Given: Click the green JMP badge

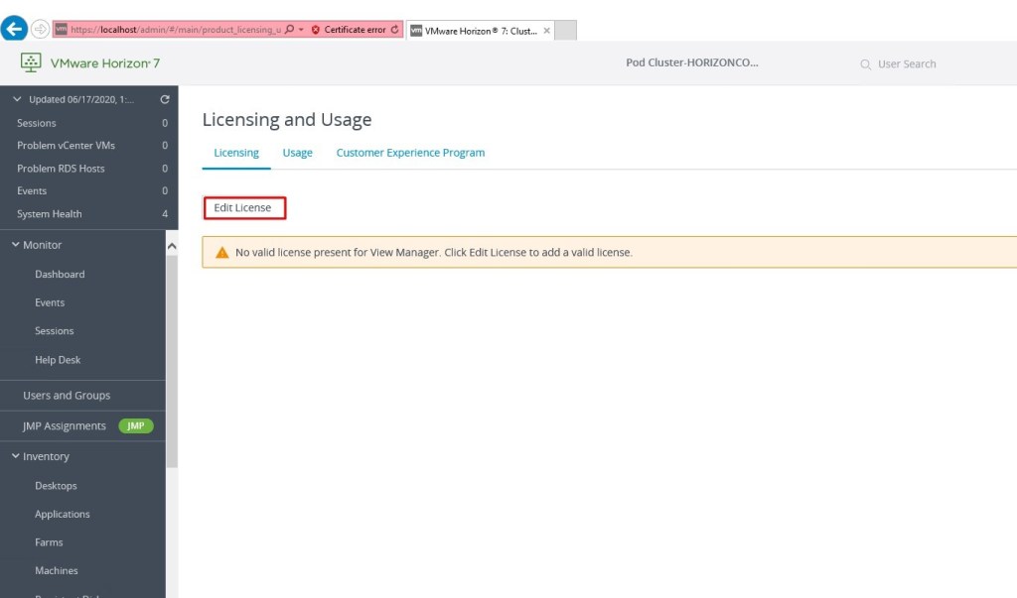Looking at the screenshot, I should click(x=136, y=425).
